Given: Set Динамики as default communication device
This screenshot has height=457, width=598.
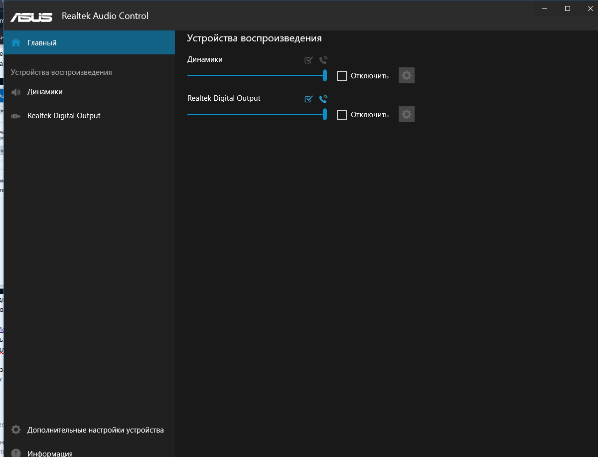Looking at the screenshot, I should click(x=323, y=60).
